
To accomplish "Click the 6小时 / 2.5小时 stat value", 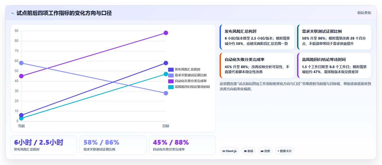I will pos(39,142).
